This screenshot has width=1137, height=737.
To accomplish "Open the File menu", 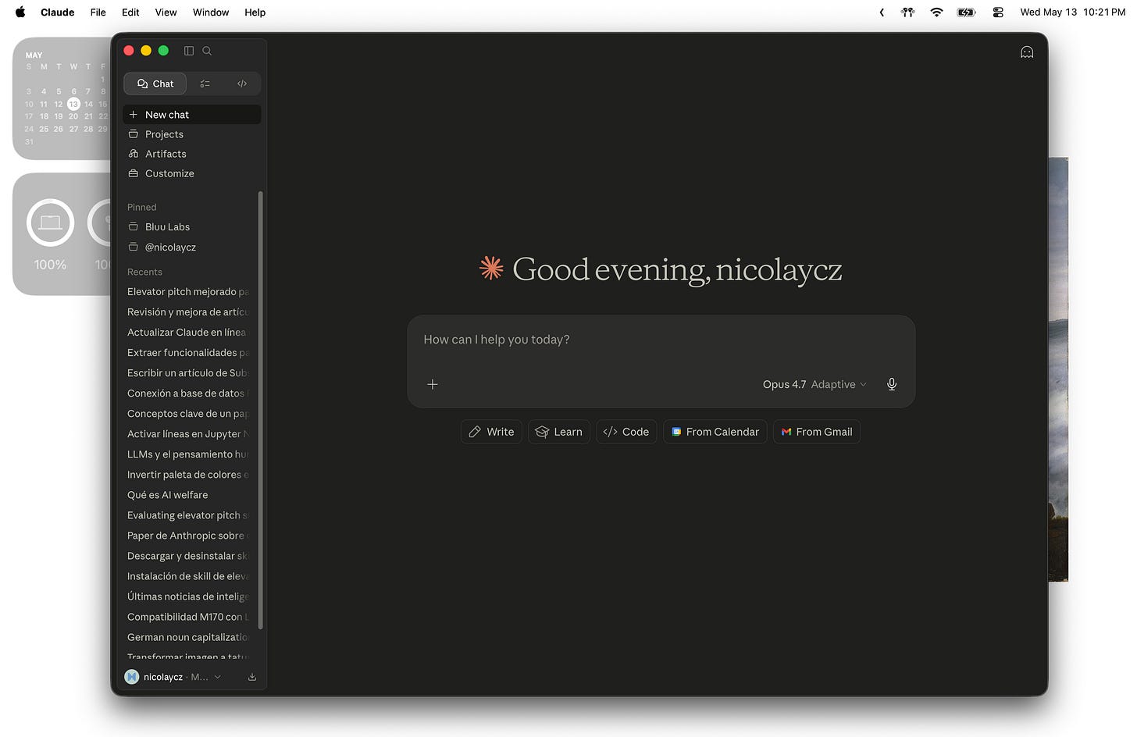I will pos(98,12).
